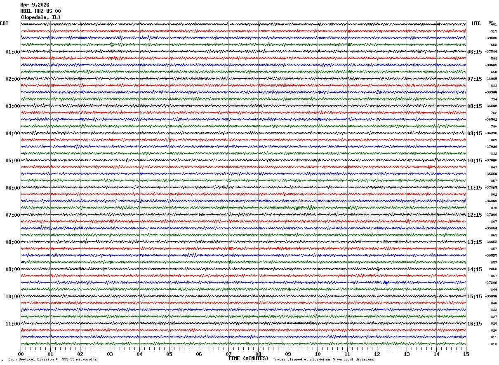Click the 04:00 CDT hour label
This screenshot has width=499, height=365.
[13, 133]
